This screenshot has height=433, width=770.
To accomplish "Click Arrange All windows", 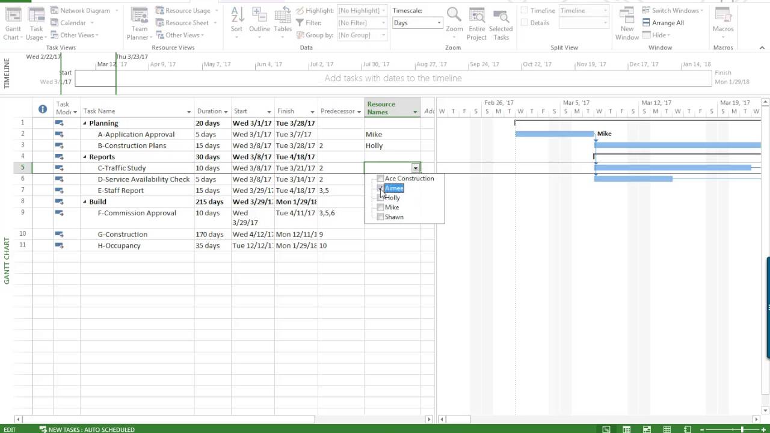I will (x=663, y=23).
